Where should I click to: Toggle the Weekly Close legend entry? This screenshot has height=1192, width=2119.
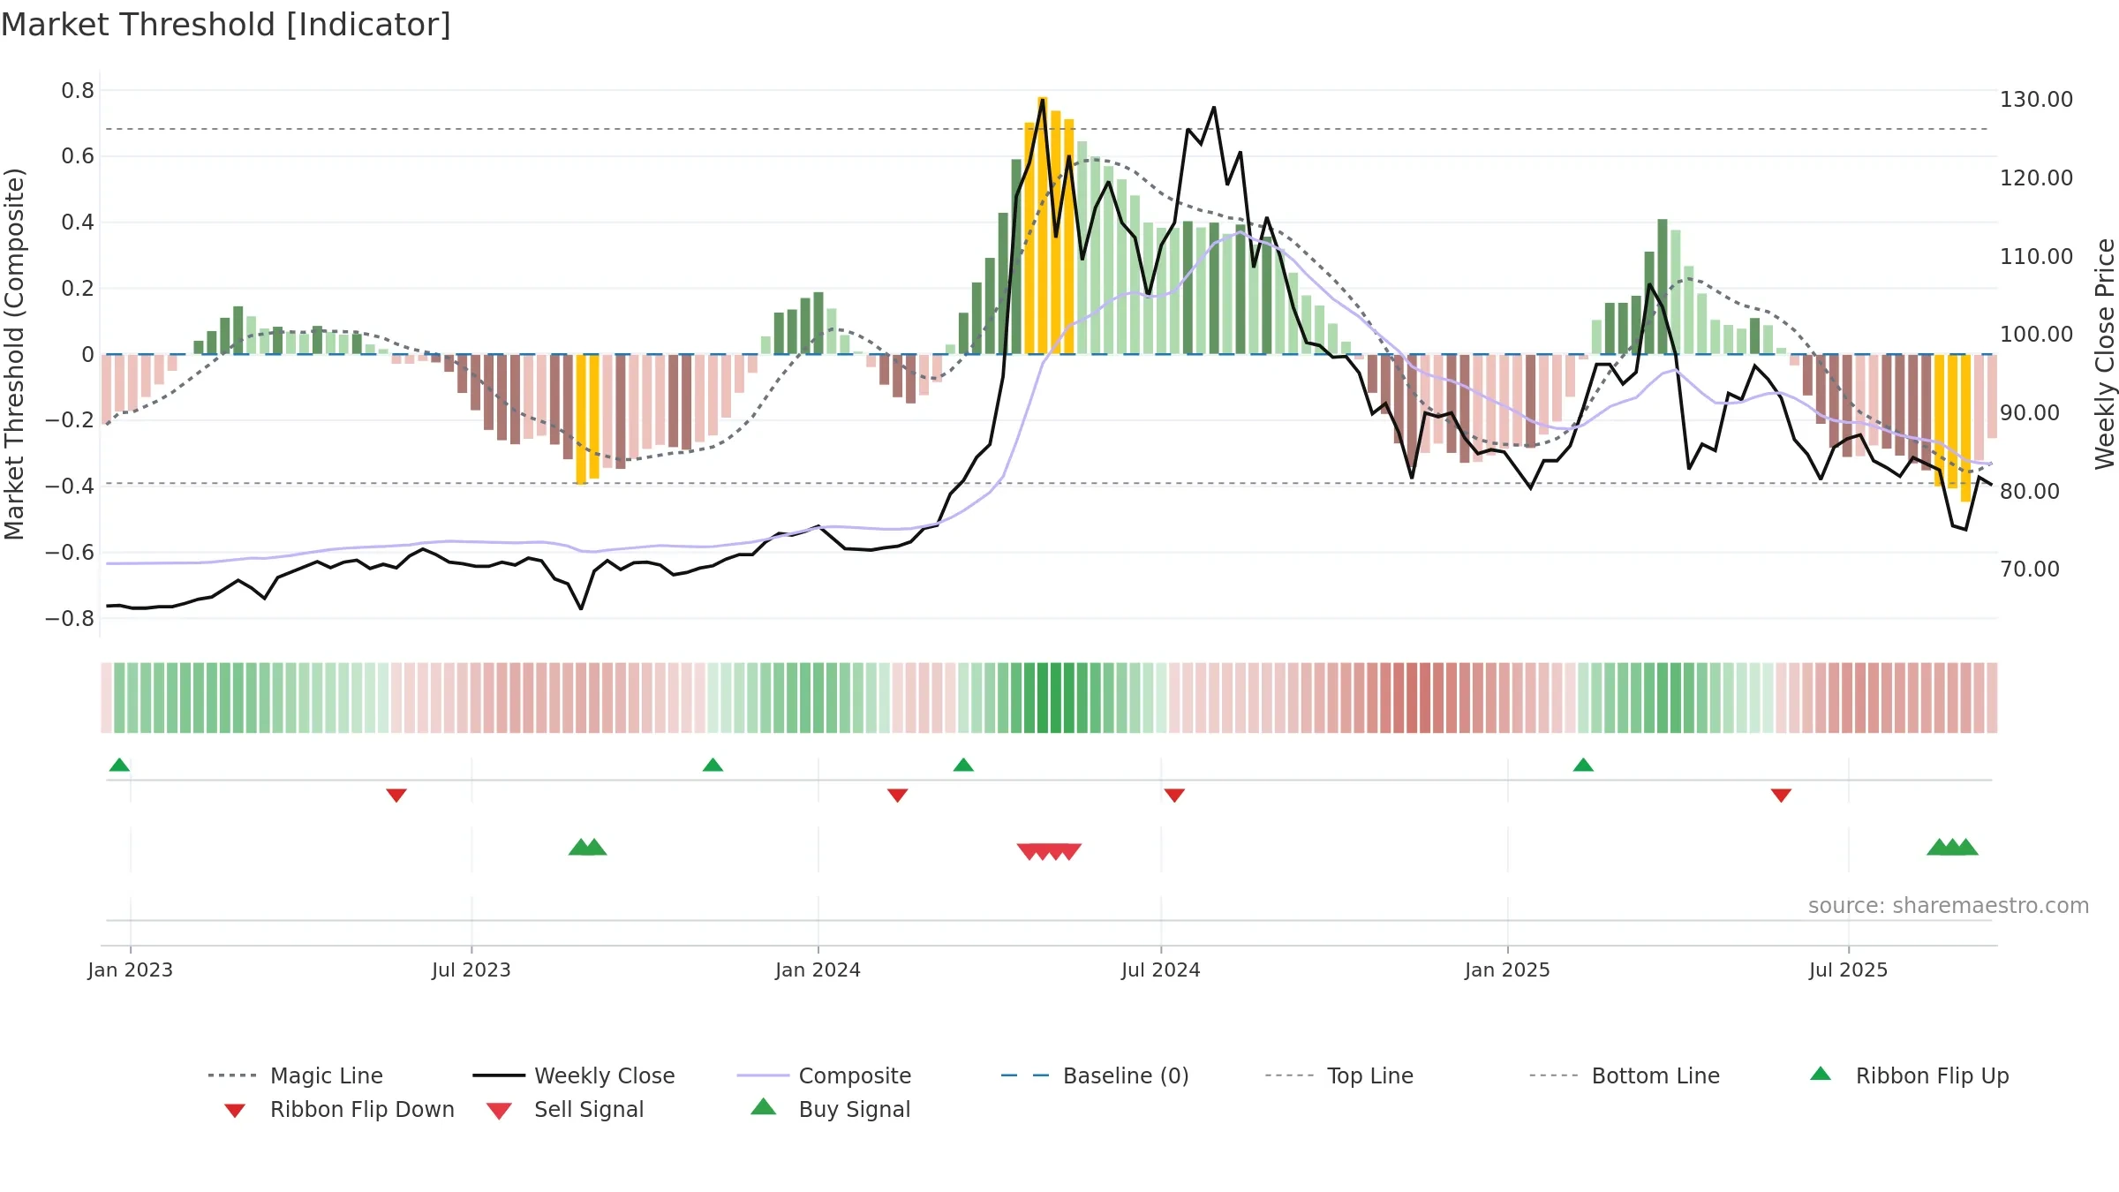coord(573,1075)
